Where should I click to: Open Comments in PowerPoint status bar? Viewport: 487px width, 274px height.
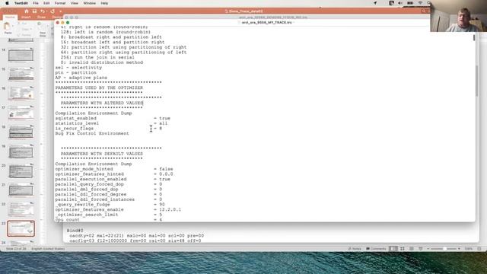tap(376, 249)
